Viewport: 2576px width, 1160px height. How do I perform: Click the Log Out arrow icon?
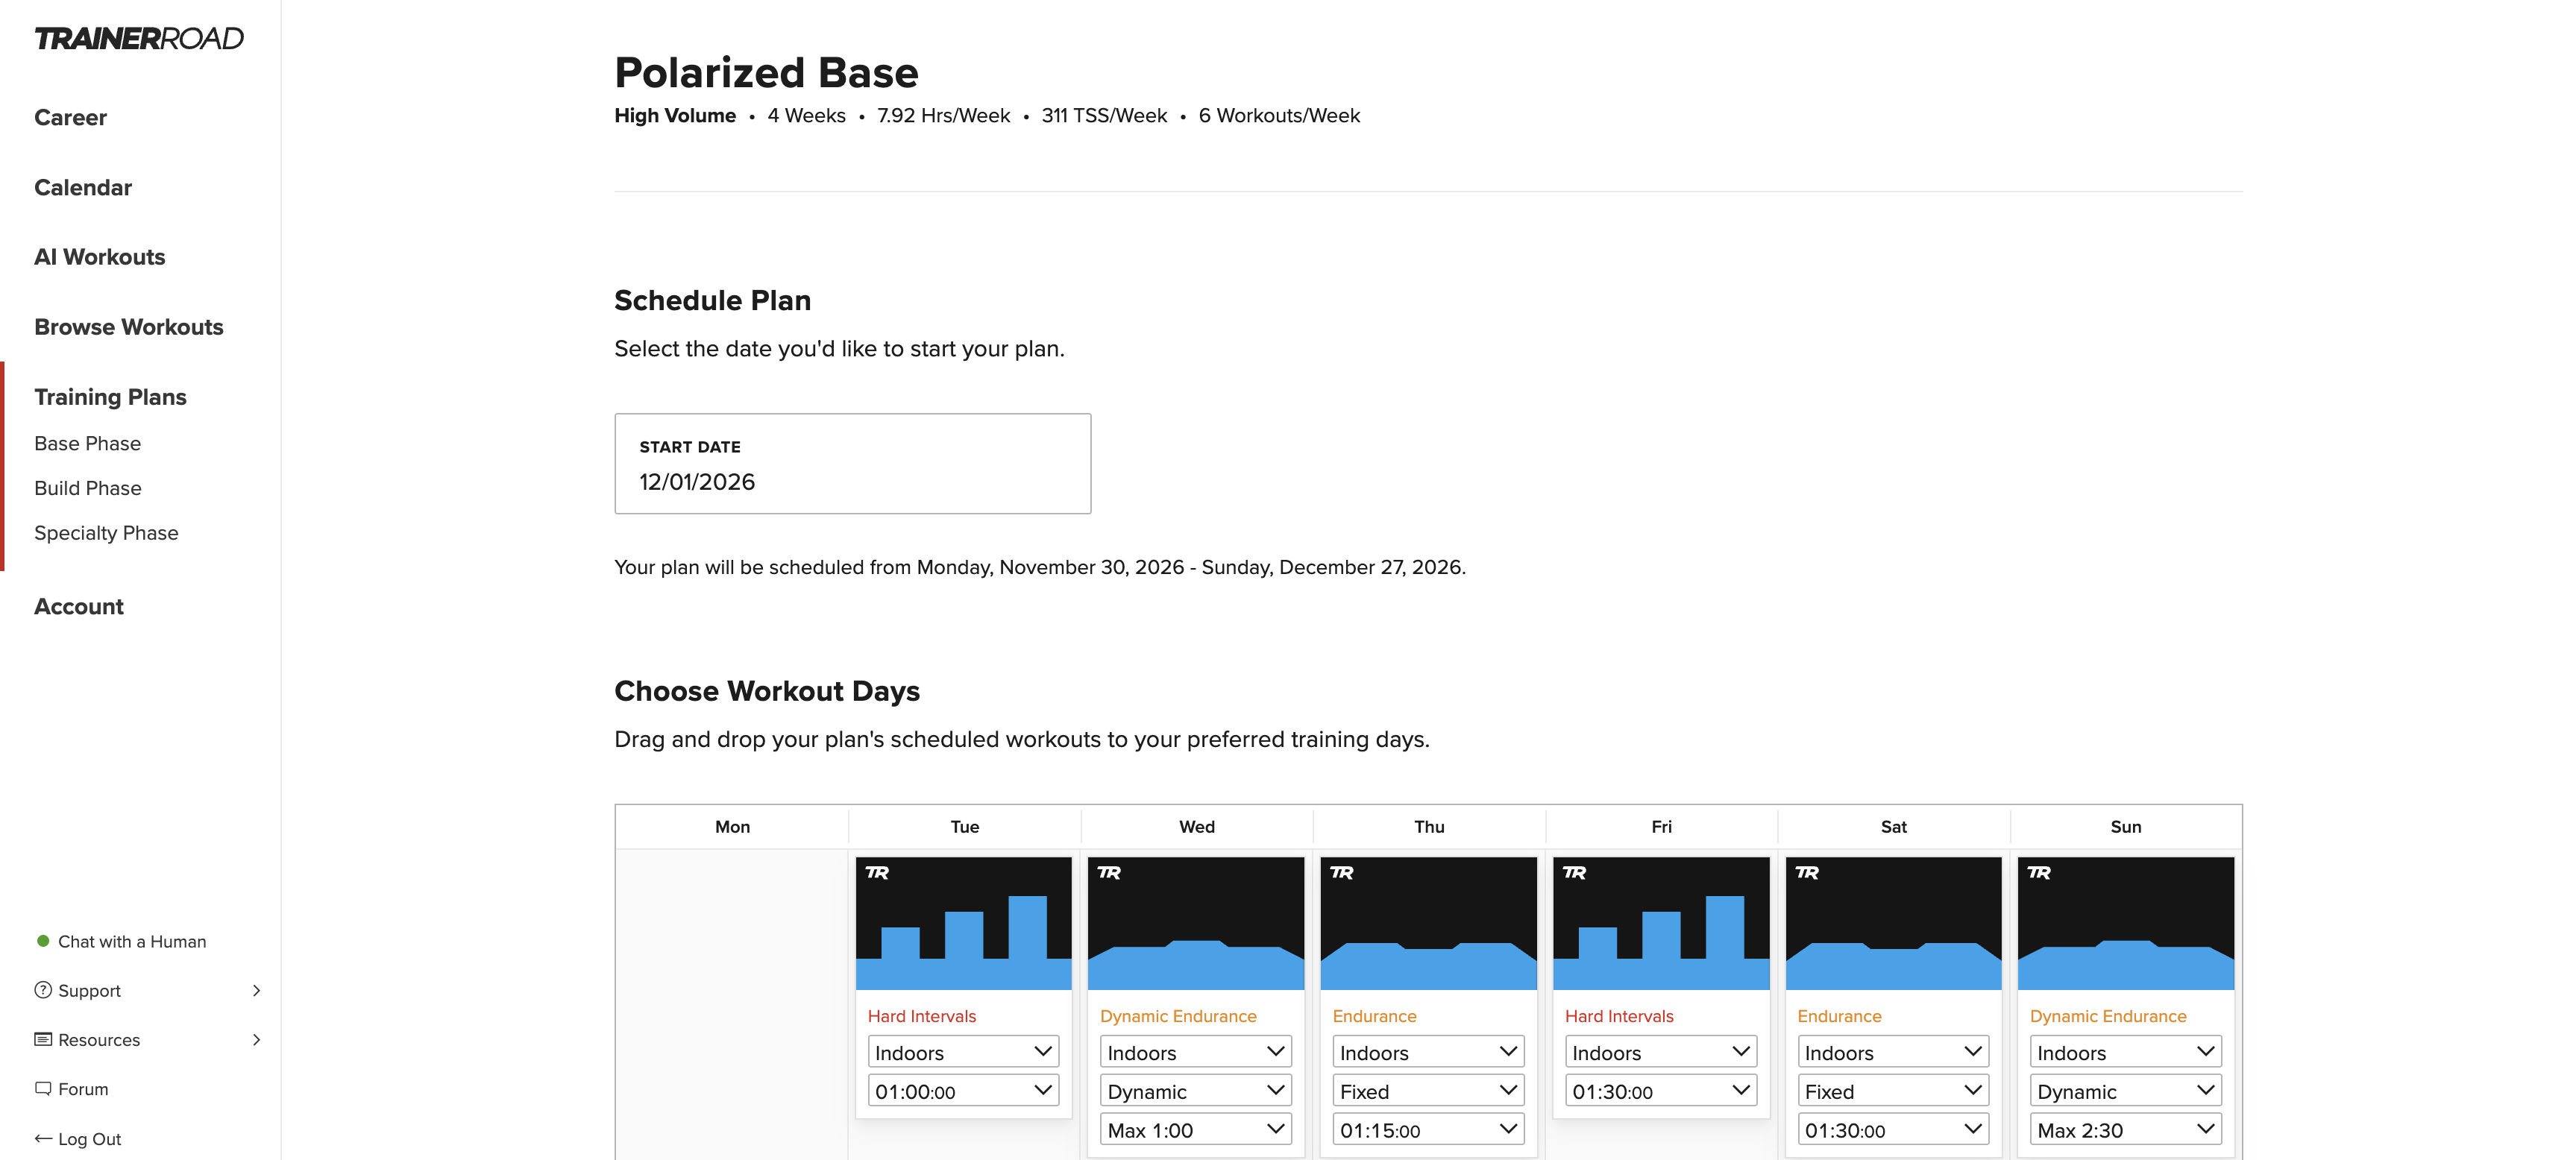[x=43, y=1138]
